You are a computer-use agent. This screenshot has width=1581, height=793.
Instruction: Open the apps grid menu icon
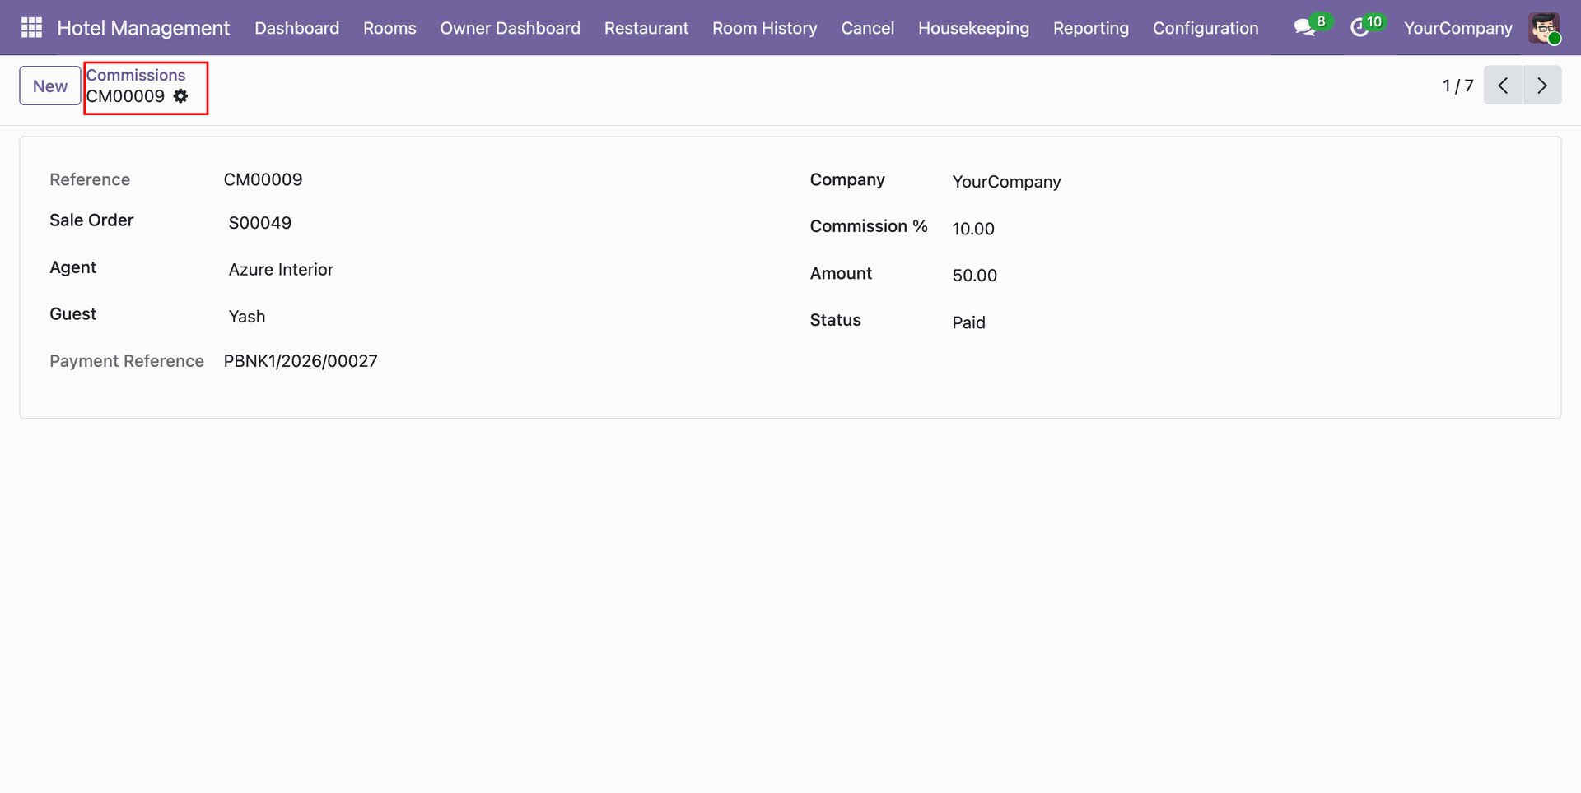pos(31,28)
